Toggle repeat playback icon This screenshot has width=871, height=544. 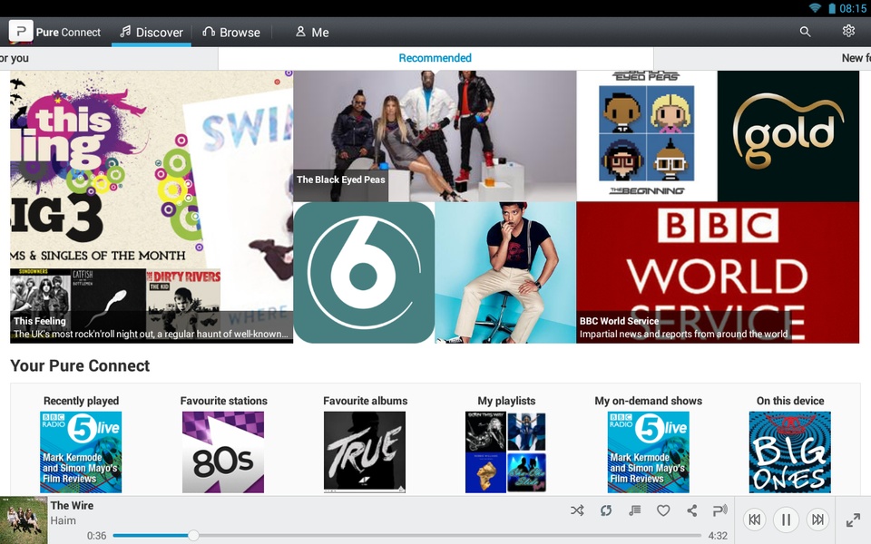tap(606, 510)
